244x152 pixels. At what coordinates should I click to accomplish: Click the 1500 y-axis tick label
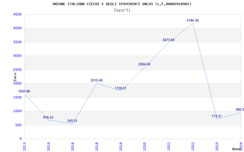tap(17, 97)
